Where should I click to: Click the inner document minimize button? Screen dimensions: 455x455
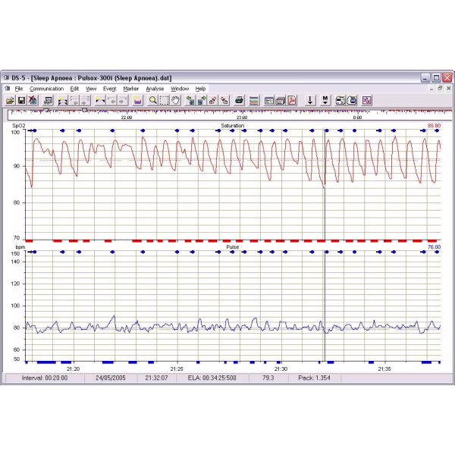(431, 88)
